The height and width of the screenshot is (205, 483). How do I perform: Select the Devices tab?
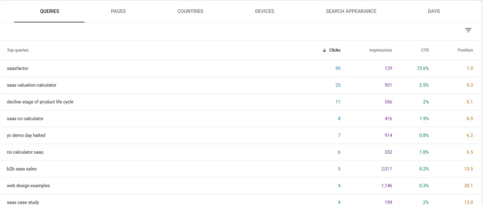click(x=265, y=11)
